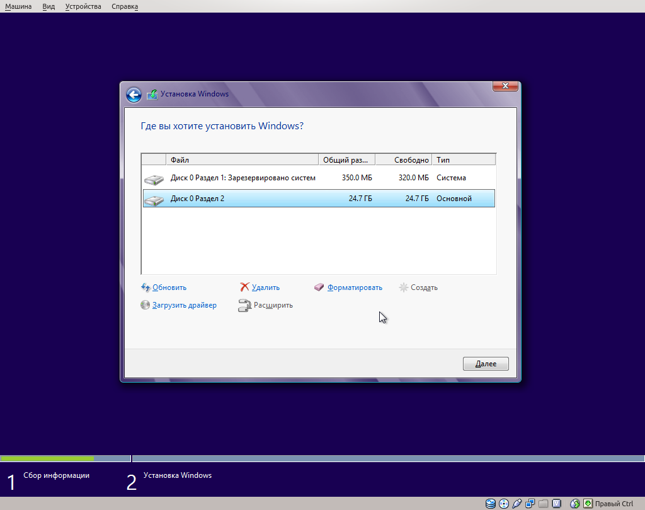
Task: Click the Общий раз... column header
Action: pyautogui.click(x=345, y=159)
